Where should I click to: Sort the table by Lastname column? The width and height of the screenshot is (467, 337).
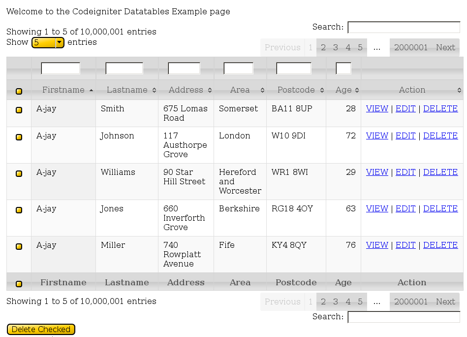127,90
